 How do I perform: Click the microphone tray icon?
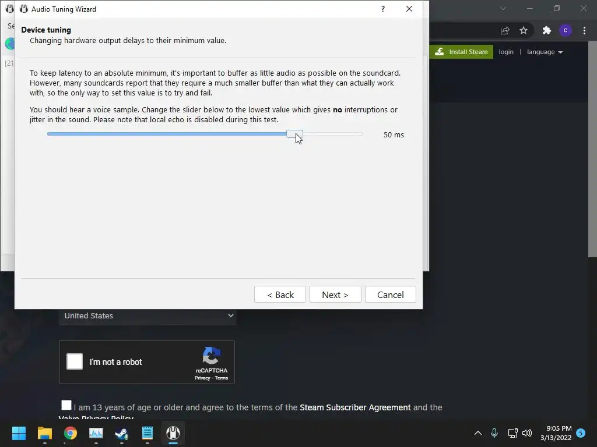pyautogui.click(x=494, y=433)
